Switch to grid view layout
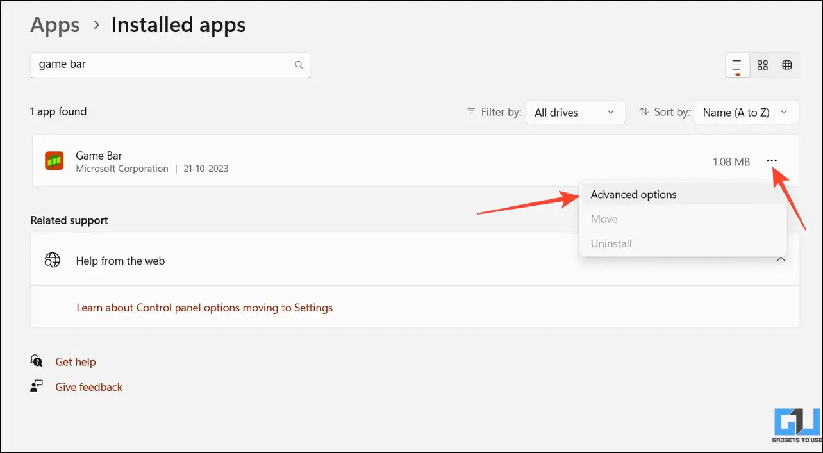The width and height of the screenshot is (823, 453). [x=763, y=65]
